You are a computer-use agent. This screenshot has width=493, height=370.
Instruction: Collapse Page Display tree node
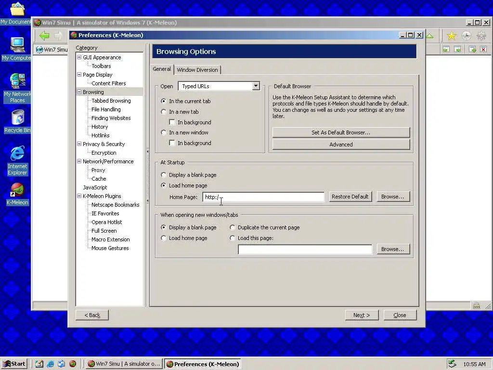pyautogui.click(x=79, y=75)
